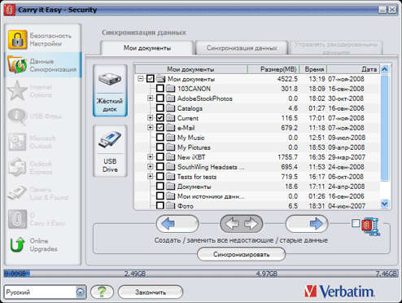Click the scroll down arrow of file list
402x303 pixels.
384,204
